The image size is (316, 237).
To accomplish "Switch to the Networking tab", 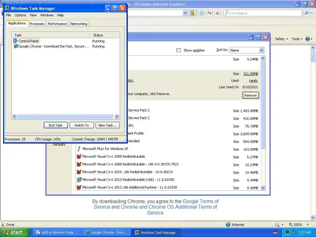I will [x=79, y=24].
